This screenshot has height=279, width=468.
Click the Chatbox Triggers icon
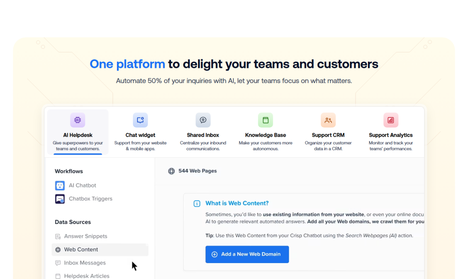[60, 199]
